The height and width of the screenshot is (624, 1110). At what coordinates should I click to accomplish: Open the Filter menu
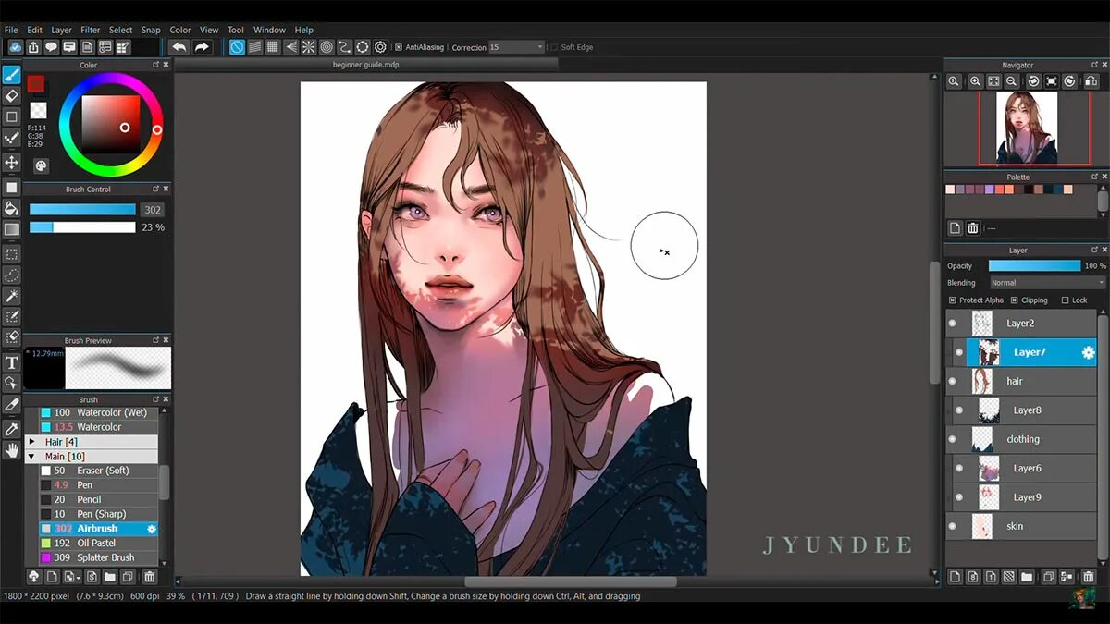(91, 30)
